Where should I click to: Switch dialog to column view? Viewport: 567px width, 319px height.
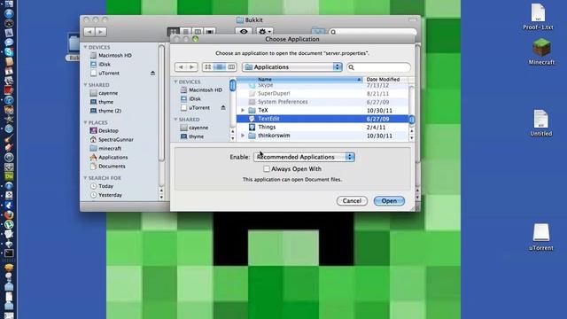pyautogui.click(x=231, y=67)
